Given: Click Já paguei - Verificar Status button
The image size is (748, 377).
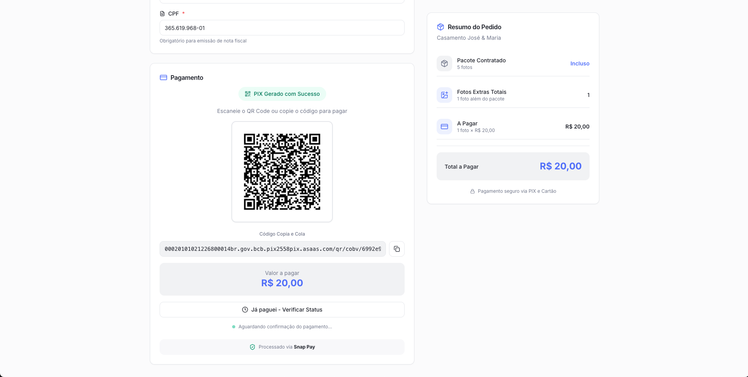Looking at the screenshot, I should [x=282, y=310].
